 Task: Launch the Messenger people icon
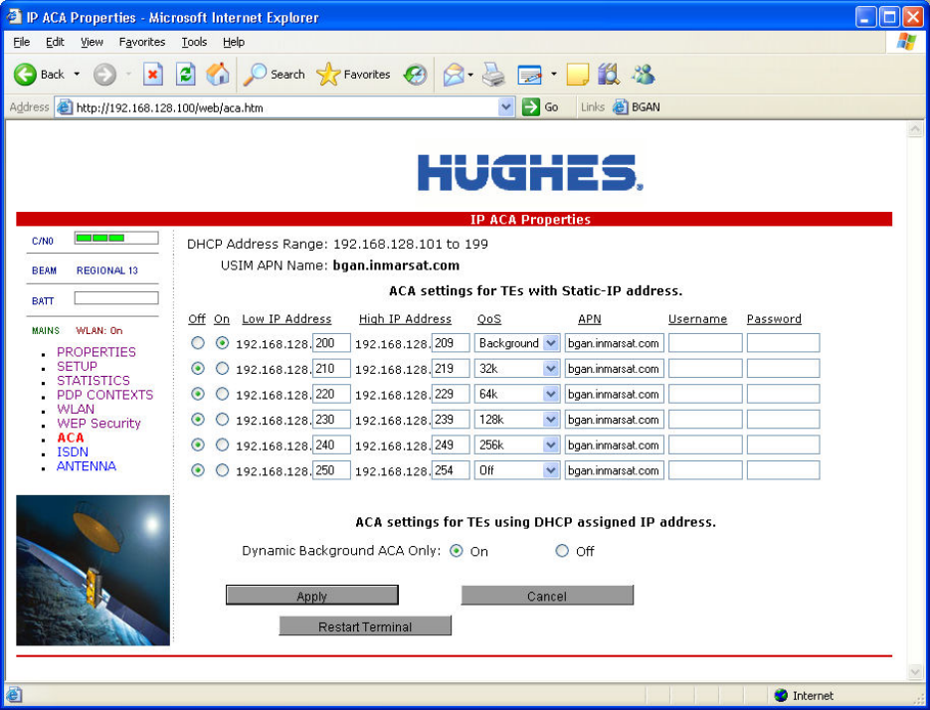[644, 75]
